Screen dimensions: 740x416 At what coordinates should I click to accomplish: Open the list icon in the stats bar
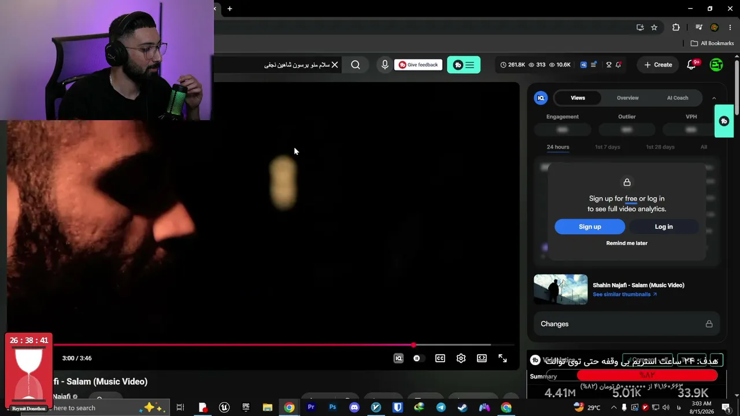coord(593,65)
